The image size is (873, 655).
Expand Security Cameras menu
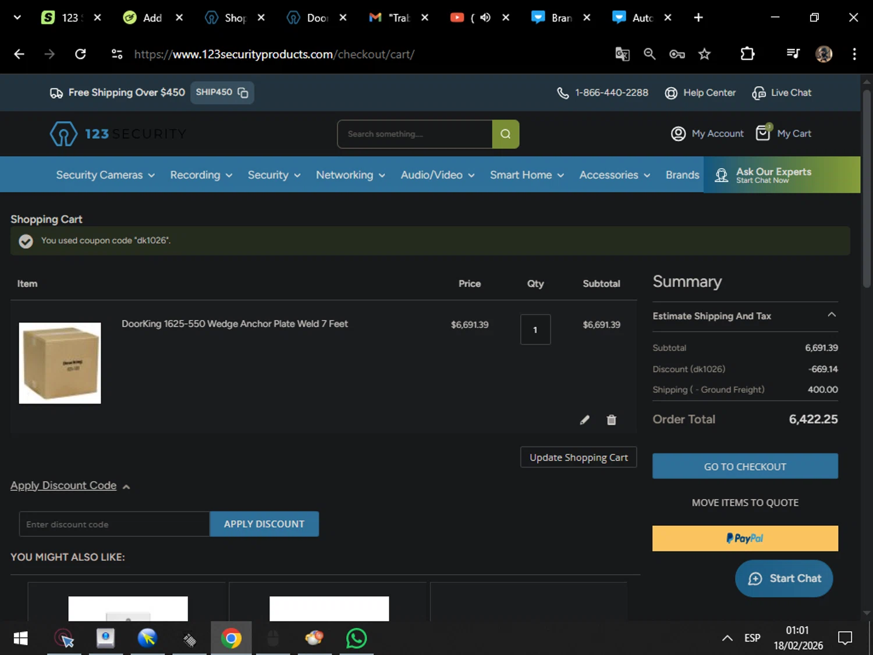tap(105, 175)
